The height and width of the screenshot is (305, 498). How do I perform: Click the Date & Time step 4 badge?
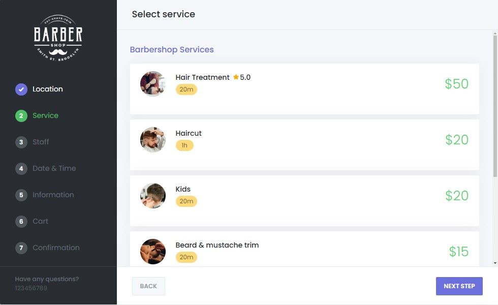click(21, 169)
